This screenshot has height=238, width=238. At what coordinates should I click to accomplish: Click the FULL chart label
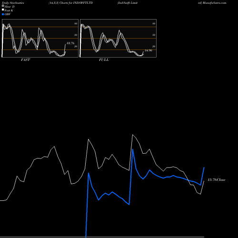click(x=104, y=60)
